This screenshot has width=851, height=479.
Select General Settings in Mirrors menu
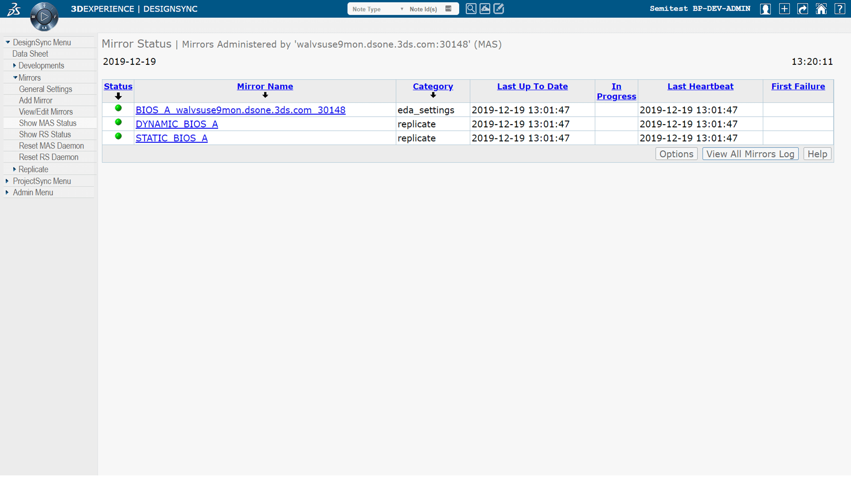(x=45, y=89)
